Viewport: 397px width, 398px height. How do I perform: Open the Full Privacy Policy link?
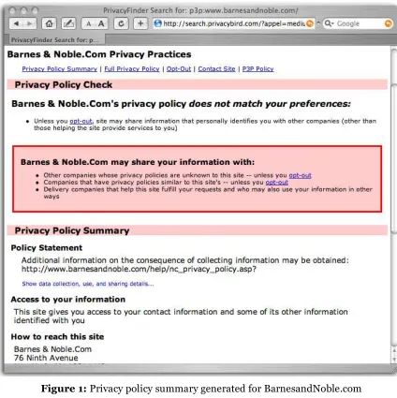(x=132, y=69)
